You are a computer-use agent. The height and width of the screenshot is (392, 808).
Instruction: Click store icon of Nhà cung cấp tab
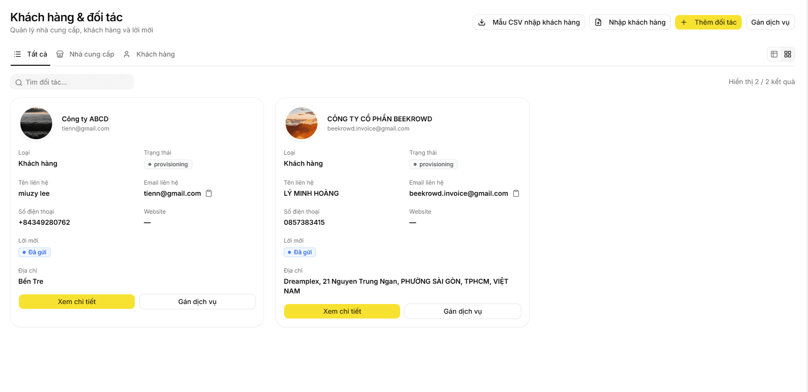60,54
